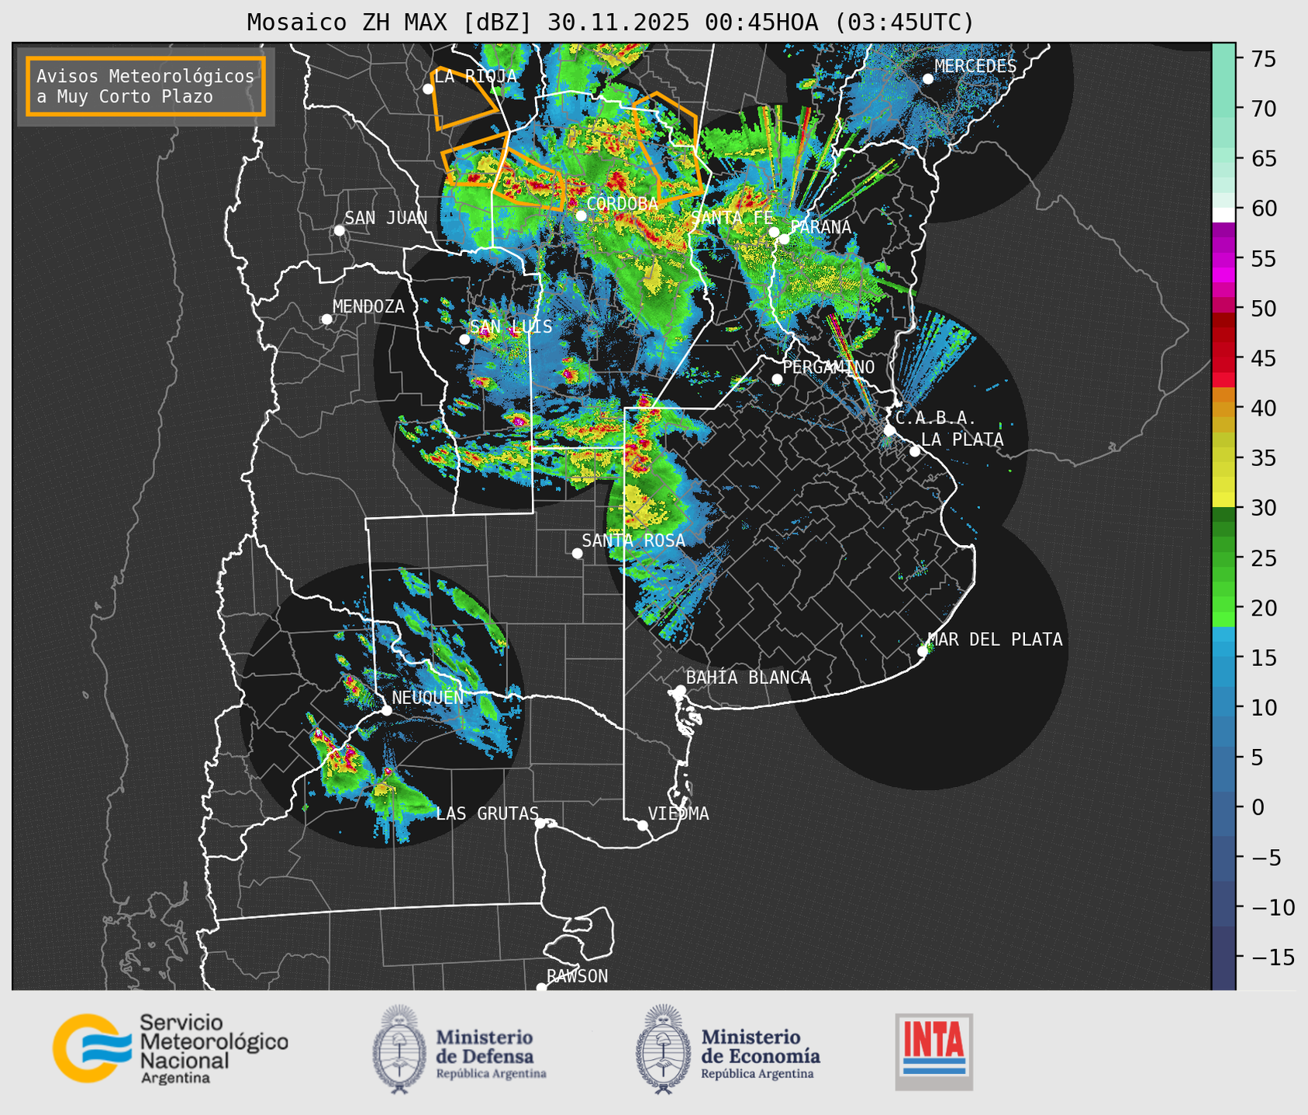Click the SAN LUIS city label
The image size is (1308, 1115).
[x=511, y=326]
